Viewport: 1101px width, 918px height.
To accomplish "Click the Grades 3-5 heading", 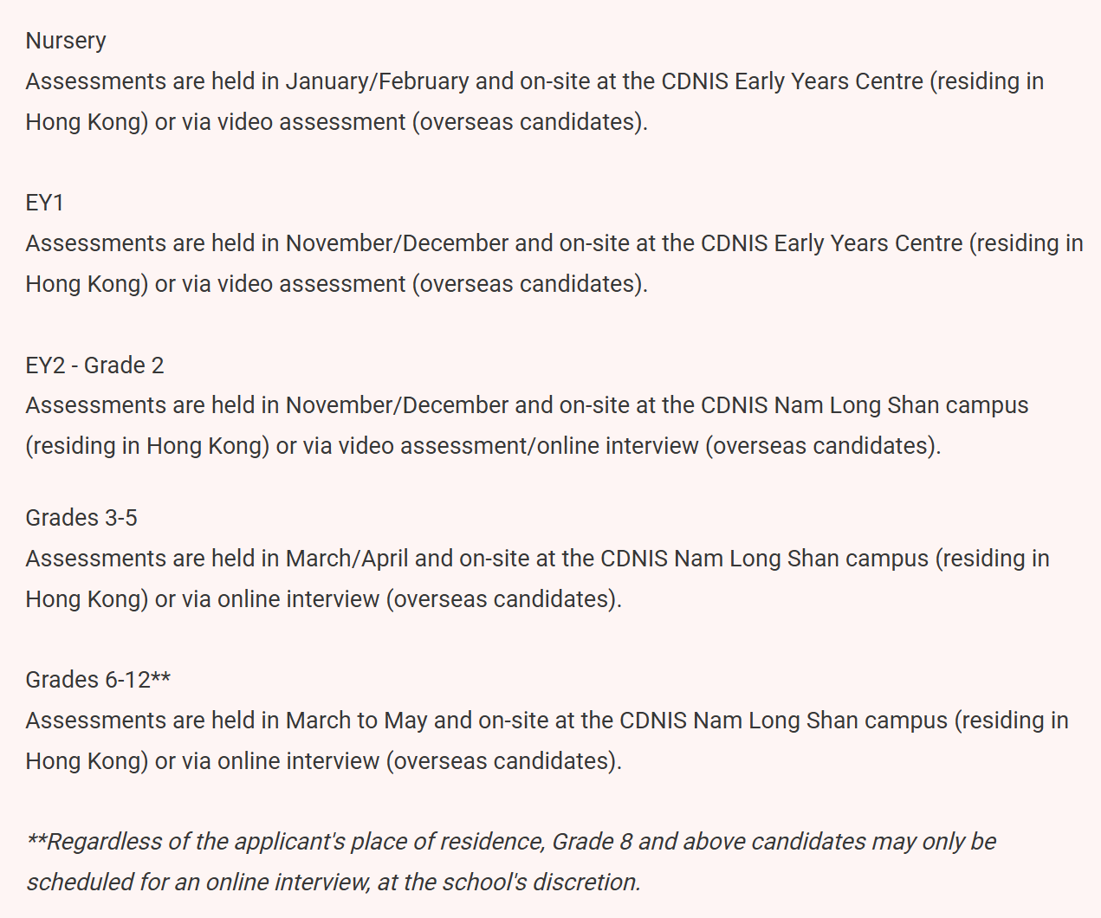I will click(x=81, y=518).
